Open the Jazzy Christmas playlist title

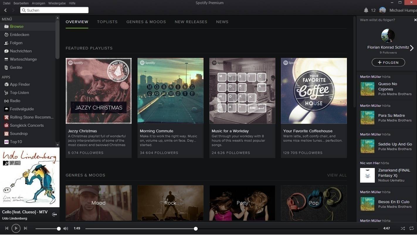point(82,131)
